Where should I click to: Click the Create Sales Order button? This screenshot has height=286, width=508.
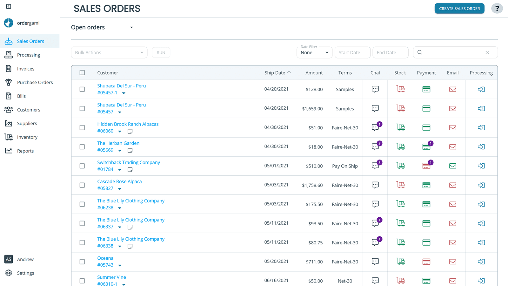tap(459, 8)
